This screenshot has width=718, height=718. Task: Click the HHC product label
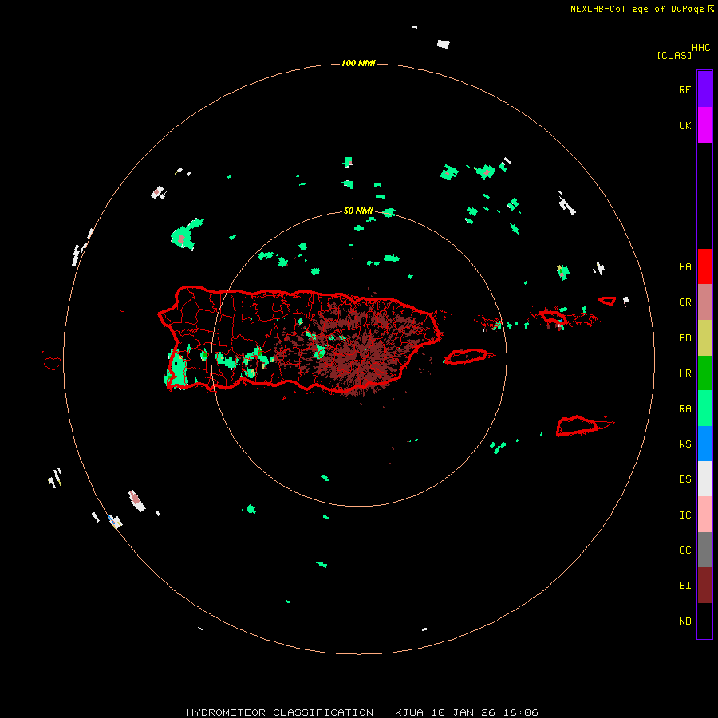pyautogui.click(x=700, y=48)
